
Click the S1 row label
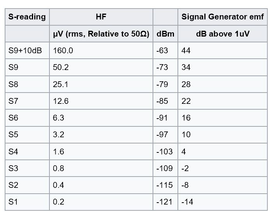coord(27,202)
